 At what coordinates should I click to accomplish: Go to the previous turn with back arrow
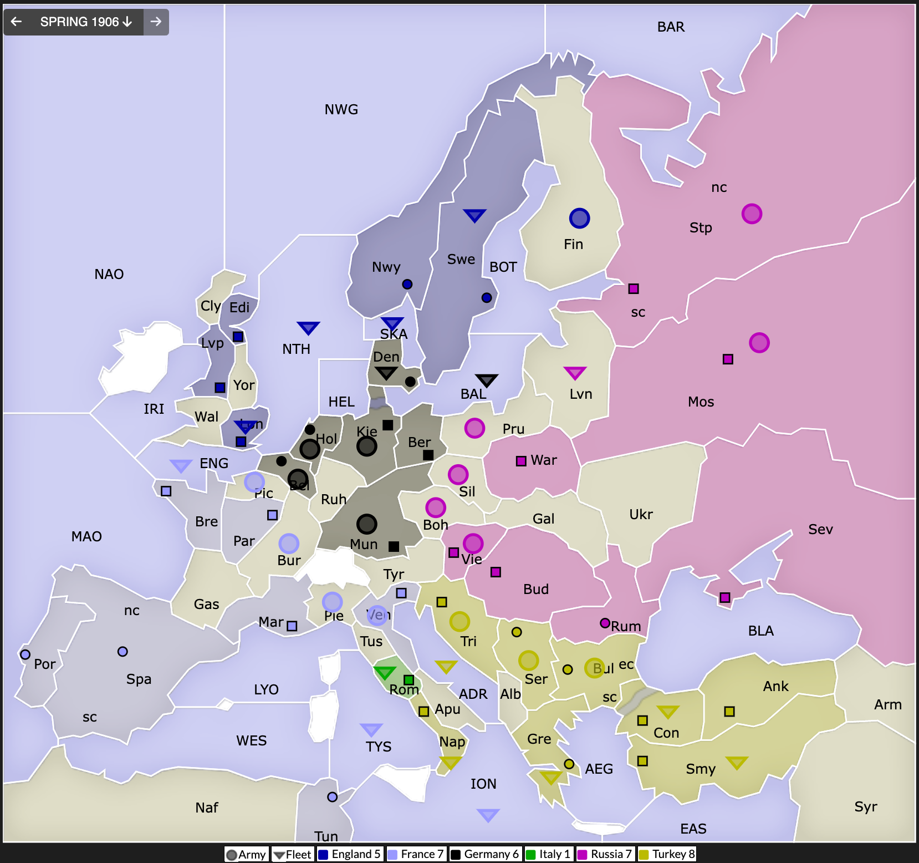[x=17, y=22]
